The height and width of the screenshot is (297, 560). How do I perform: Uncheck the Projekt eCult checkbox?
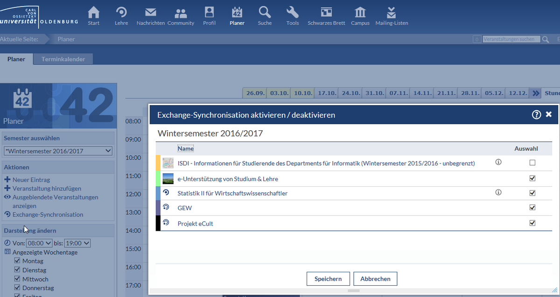[532, 223]
